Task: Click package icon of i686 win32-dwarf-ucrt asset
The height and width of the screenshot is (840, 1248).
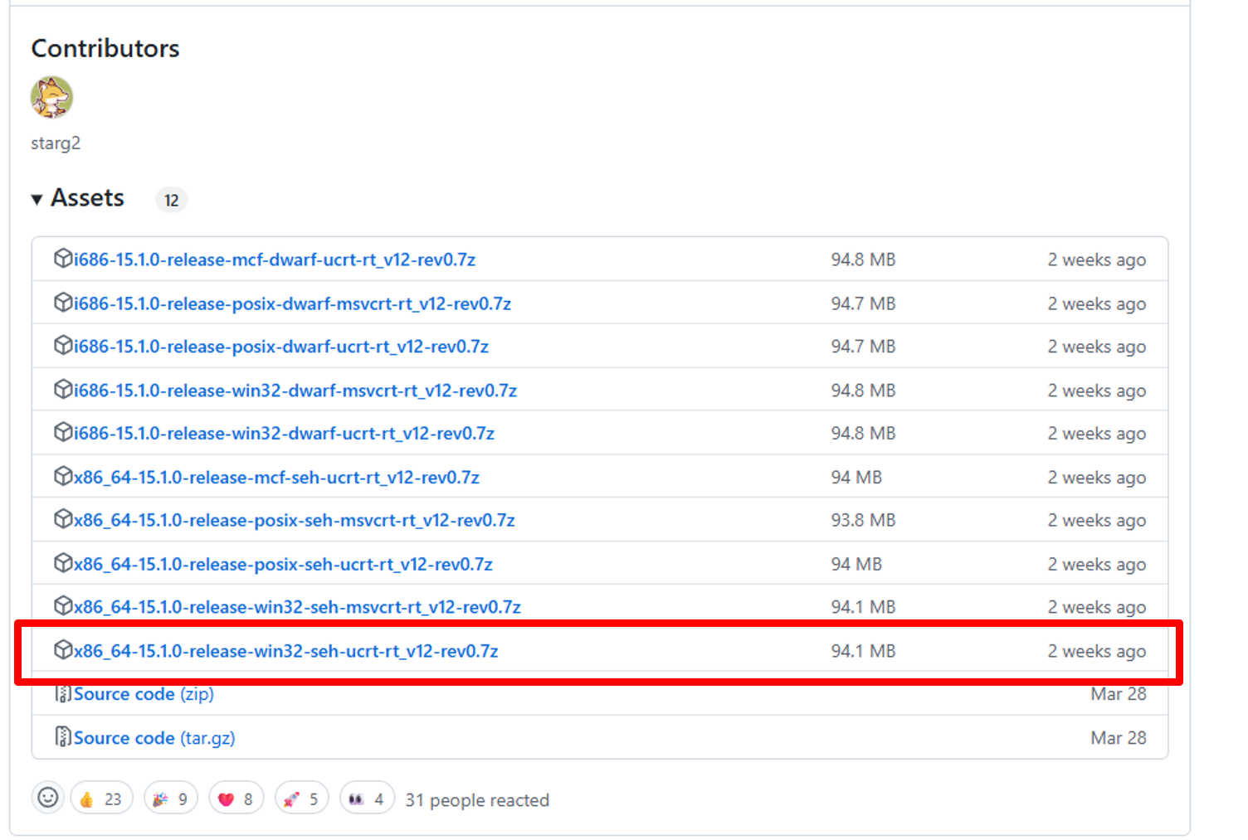Action: 63,433
